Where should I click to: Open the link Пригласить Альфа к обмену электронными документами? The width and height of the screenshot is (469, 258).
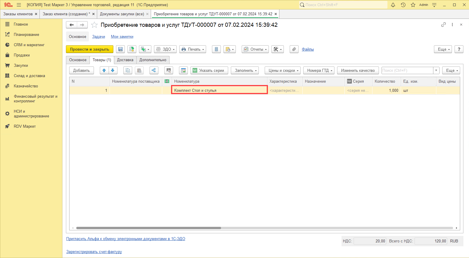pyautogui.click(x=126, y=239)
